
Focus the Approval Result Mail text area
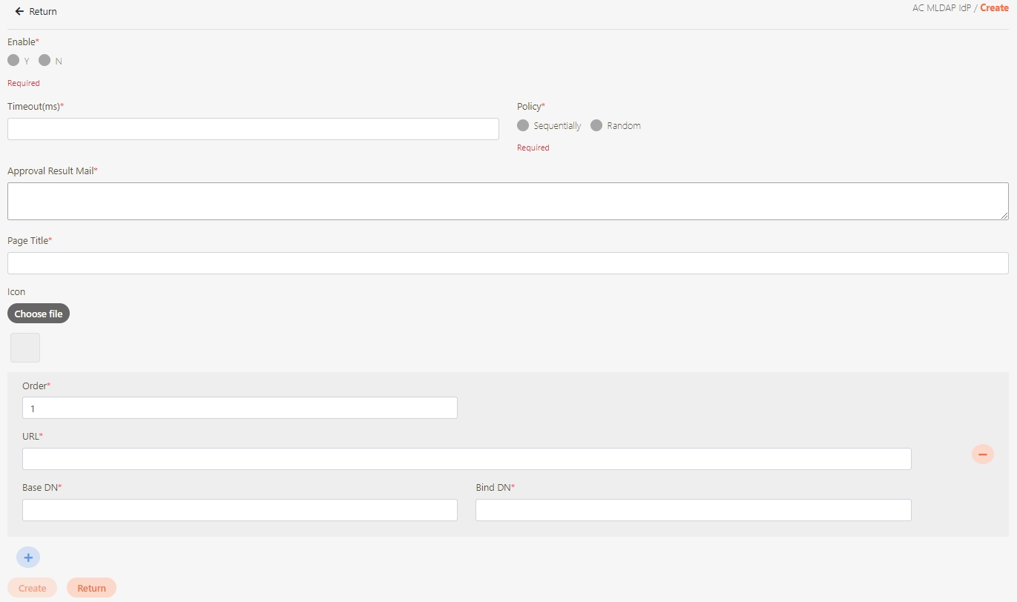click(x=507, y=201)
